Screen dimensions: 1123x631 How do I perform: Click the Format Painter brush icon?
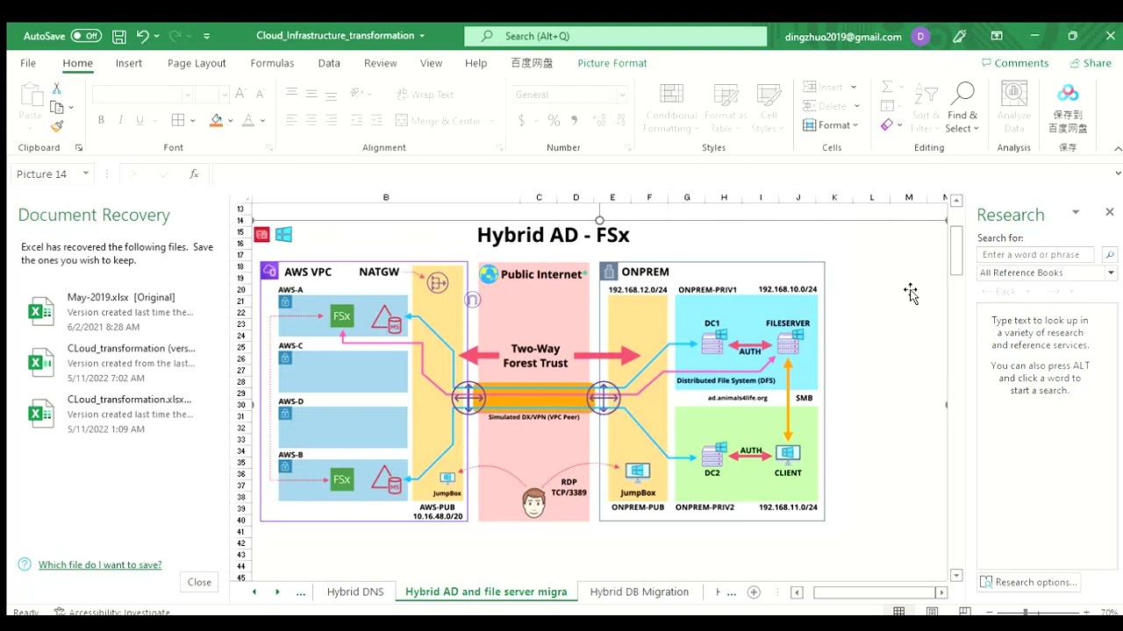(x=56, y=126)
